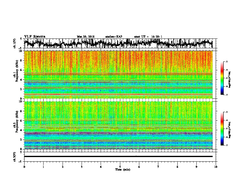Click the ch.1 spectrogram plot area
243x187 pixels.
click(x=118, y=75)
